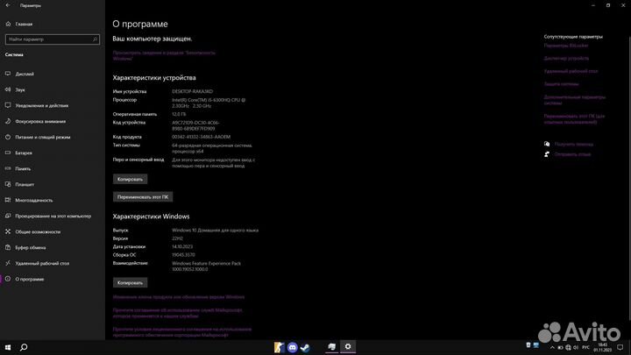Open Защита системы link
The height and width of the screenshot is (355, 631).
(561, 84)
